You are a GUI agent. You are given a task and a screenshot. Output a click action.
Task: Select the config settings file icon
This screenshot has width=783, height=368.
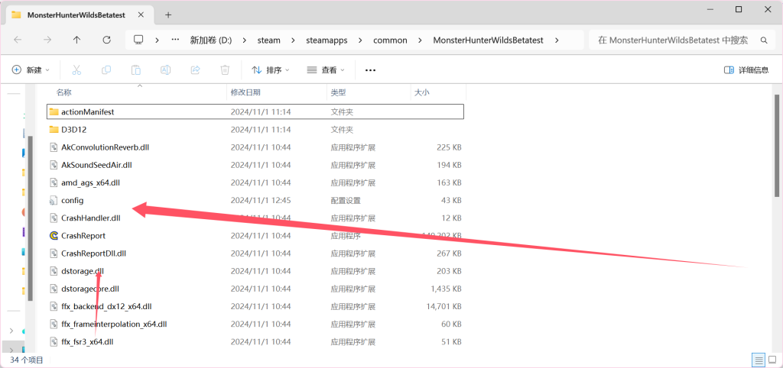pyautogui.click(x=54, y=201)
